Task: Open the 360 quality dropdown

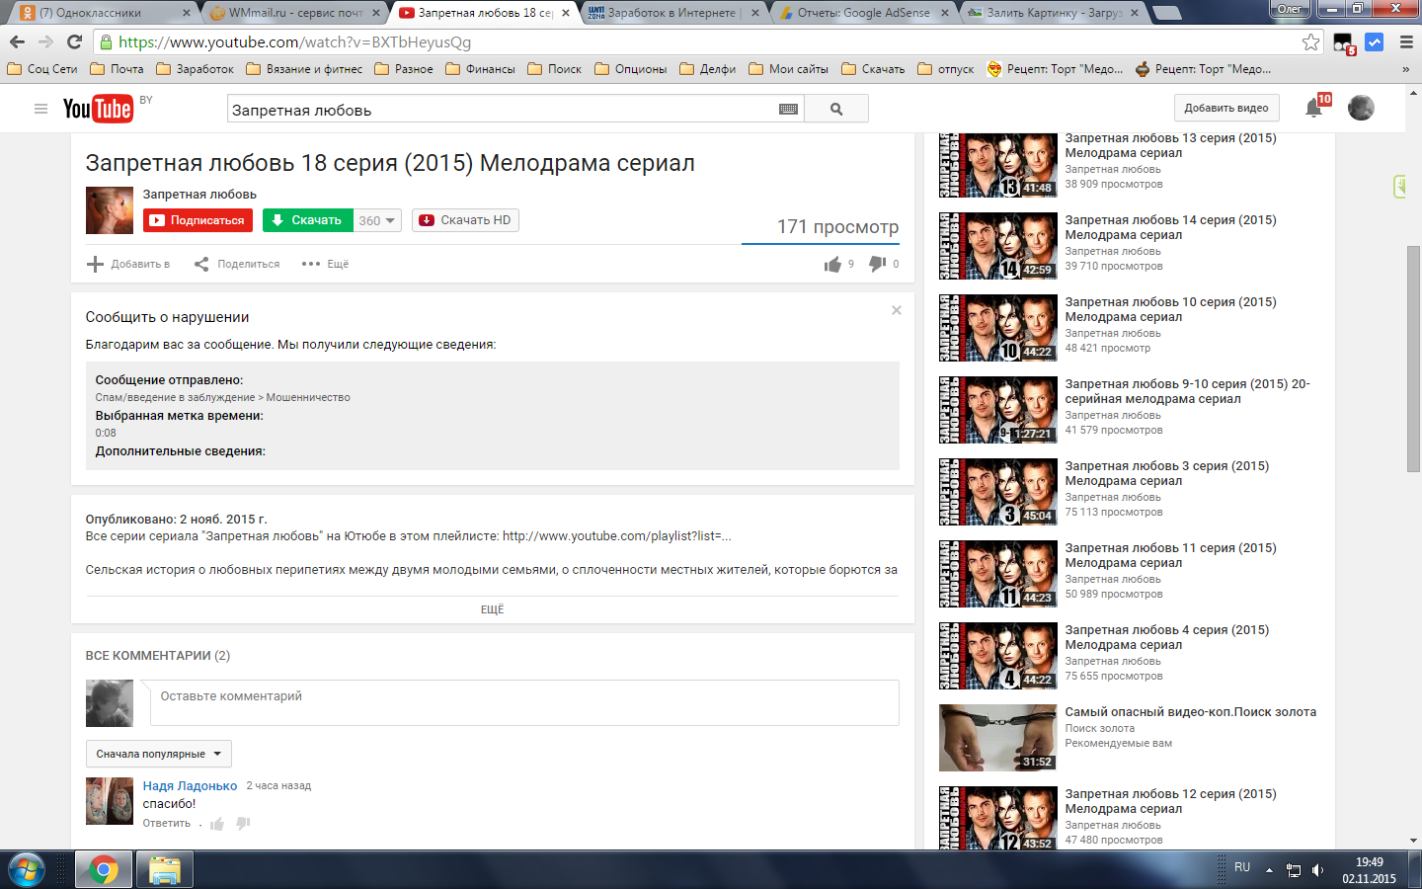Action: coord(377,220)
